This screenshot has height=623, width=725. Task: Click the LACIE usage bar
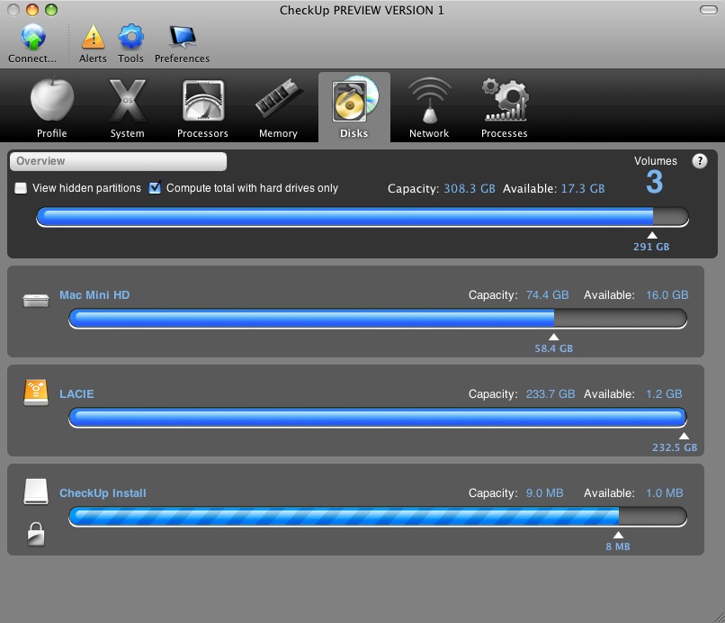(x=378, y=418)
